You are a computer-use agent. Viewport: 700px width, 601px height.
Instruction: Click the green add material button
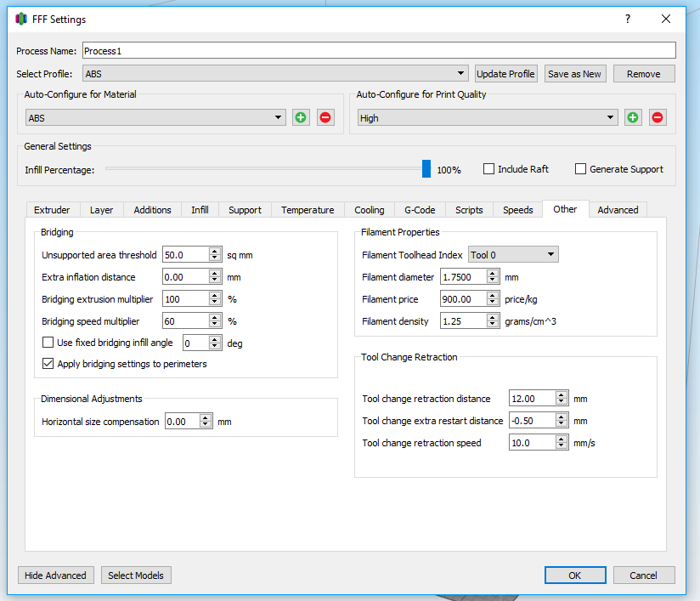pos(301,117)
